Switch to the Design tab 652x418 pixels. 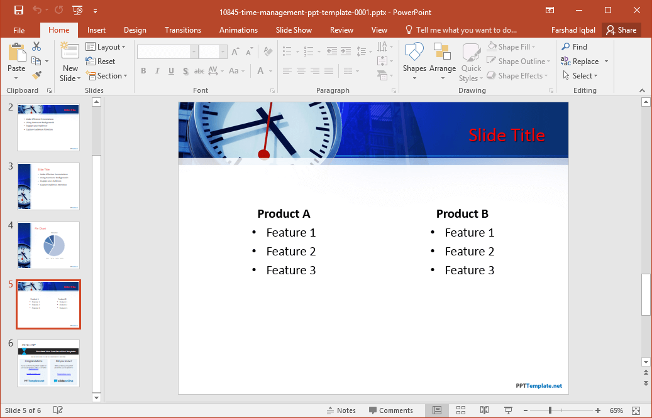(135, 29)
